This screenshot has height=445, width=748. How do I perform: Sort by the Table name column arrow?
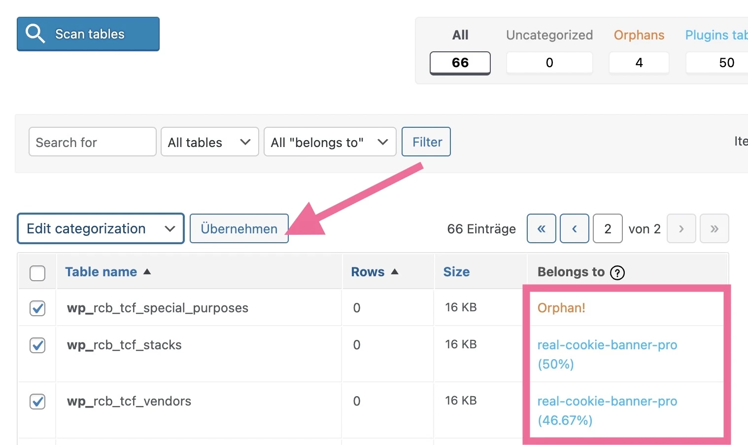(148, 271)
